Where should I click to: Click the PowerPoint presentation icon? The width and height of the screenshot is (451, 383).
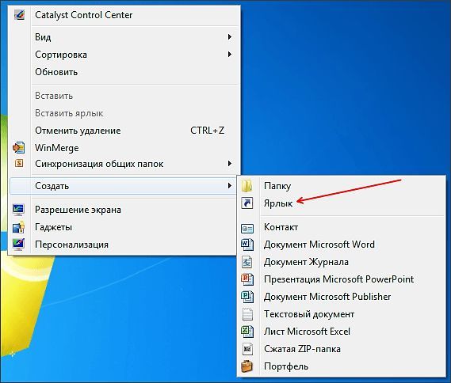[x=247, y=279]
